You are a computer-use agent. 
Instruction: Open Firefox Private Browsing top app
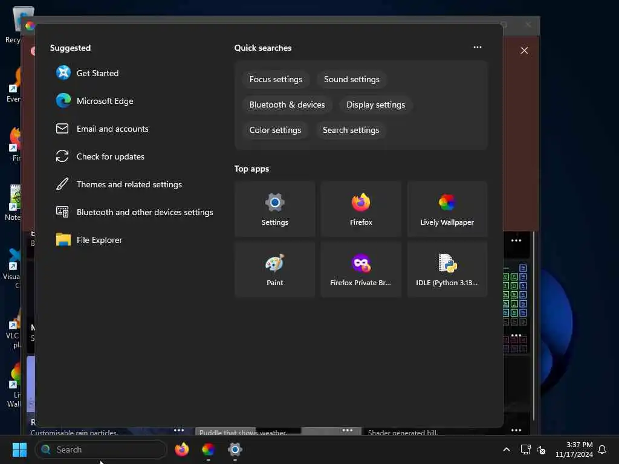point(361,269)
